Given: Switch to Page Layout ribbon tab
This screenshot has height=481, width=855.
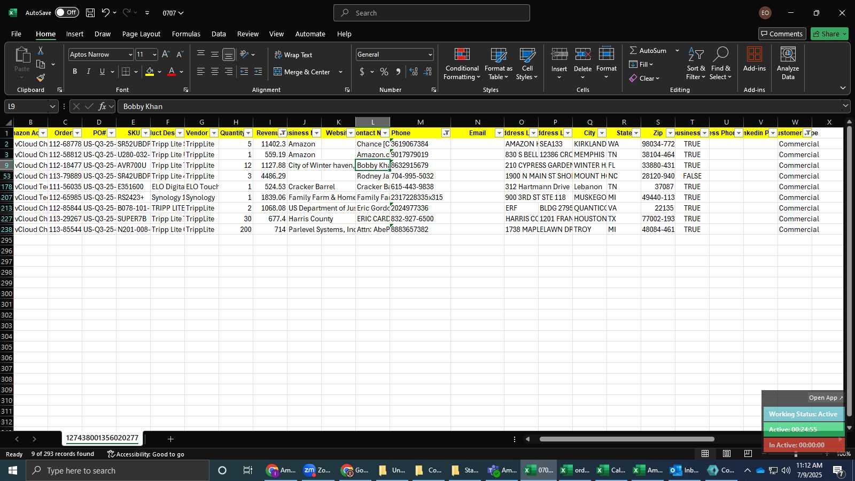Looking at the screenshot, I should click(141, 34).
